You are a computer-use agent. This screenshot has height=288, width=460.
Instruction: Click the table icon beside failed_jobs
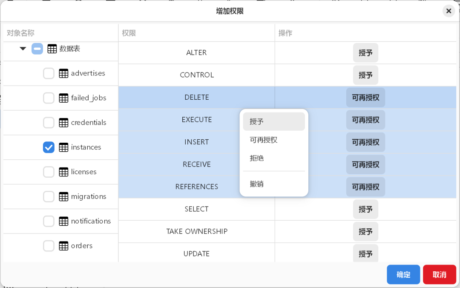(63, 98)
